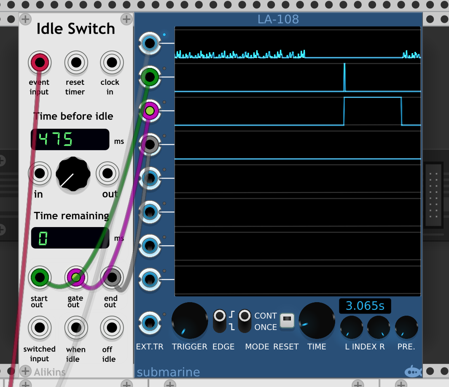Click the EXT.TR external trigger jack
This screenshot has width=449, height=387.
point(150,323)
